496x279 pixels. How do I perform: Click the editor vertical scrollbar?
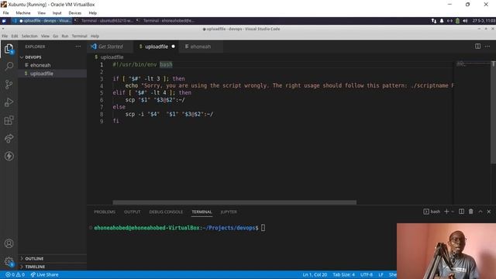[493, 112]
